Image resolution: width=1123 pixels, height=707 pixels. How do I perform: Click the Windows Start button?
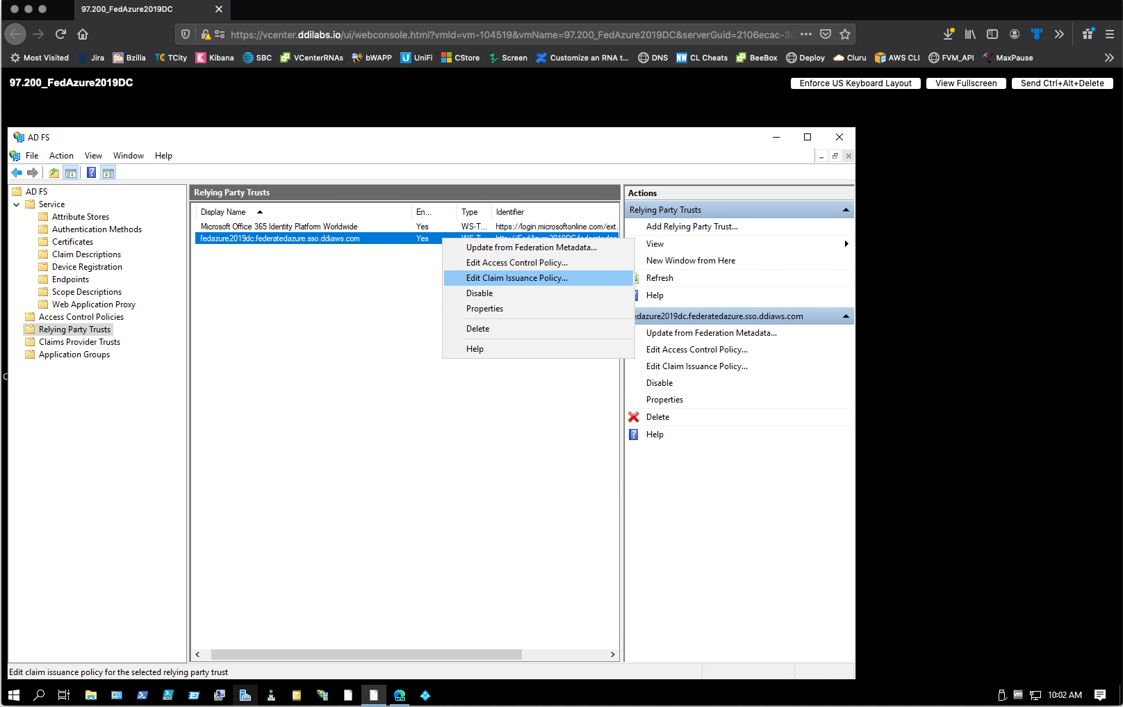click(14, 695)
